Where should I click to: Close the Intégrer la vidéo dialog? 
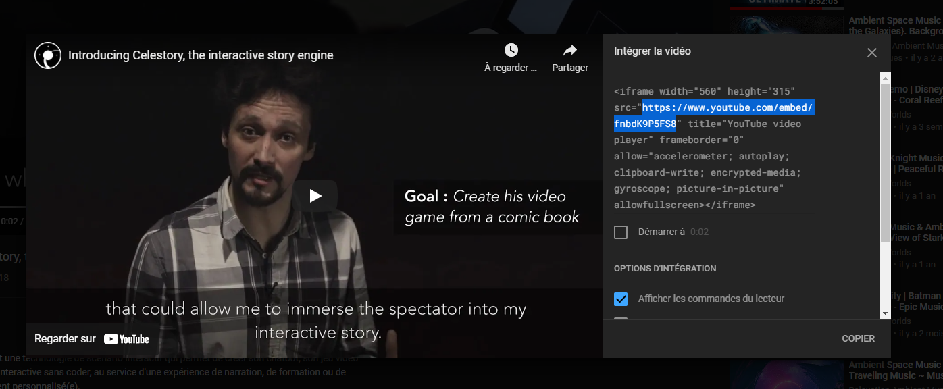[872, 53]
